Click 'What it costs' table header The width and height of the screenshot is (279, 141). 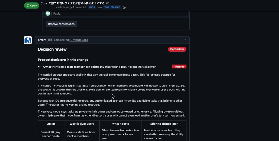pos(121,124)
